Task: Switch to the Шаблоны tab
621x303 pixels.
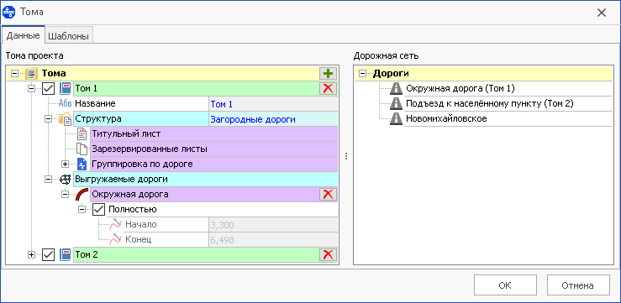Action: [x=69, y=36]
